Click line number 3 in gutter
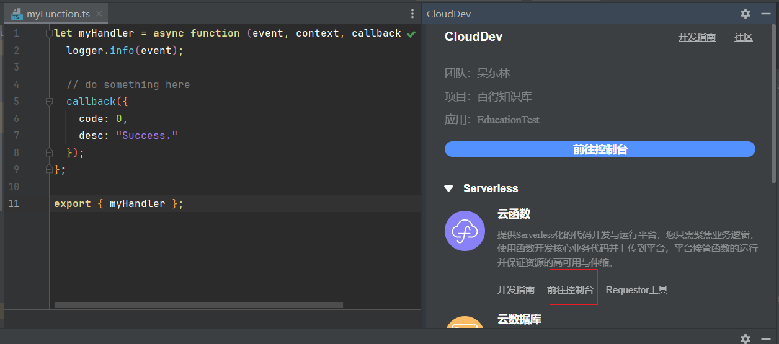The width and height of the screenshot is (779, 344). (x=16, y=68)
